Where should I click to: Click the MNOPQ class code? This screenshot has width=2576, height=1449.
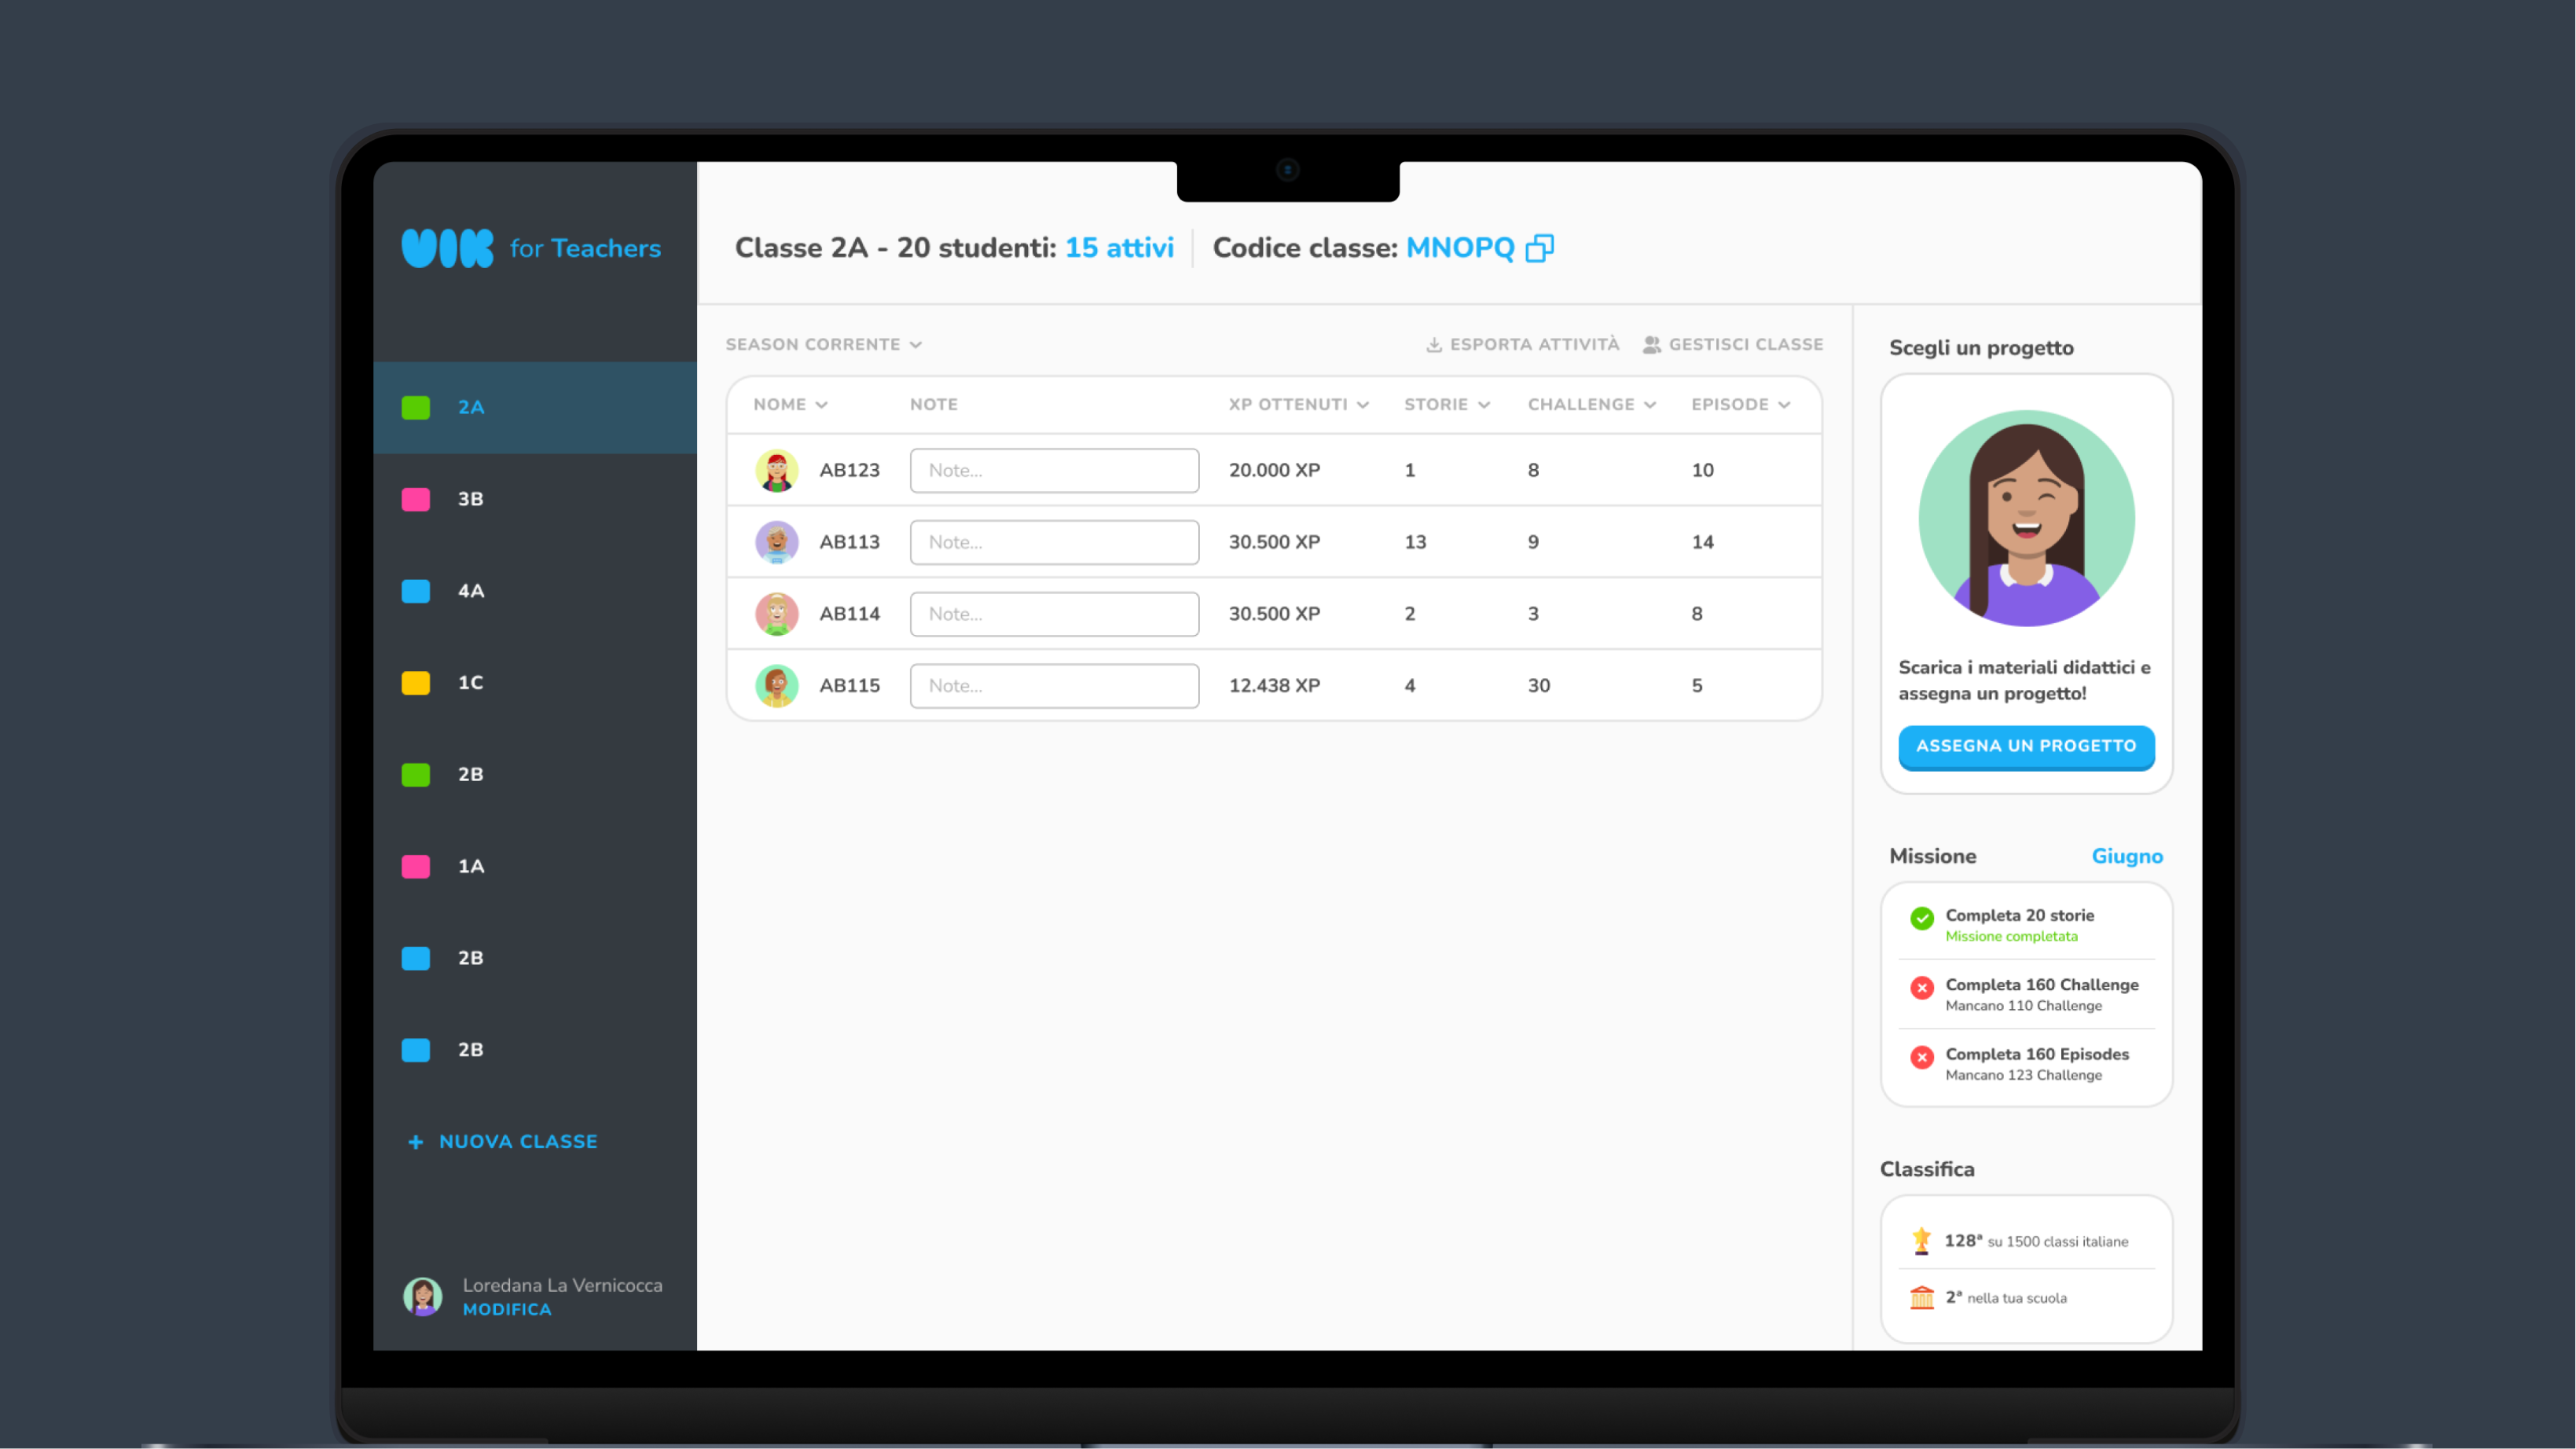[1460, 248]
